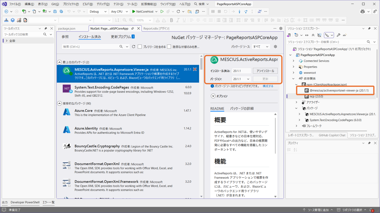
Task: Click pending changes filter clock icon
Action: (x=296, y=35)
